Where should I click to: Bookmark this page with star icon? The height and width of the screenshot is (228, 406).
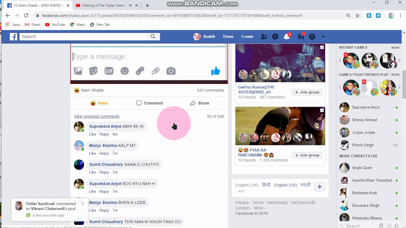click(x=357, y=16)
